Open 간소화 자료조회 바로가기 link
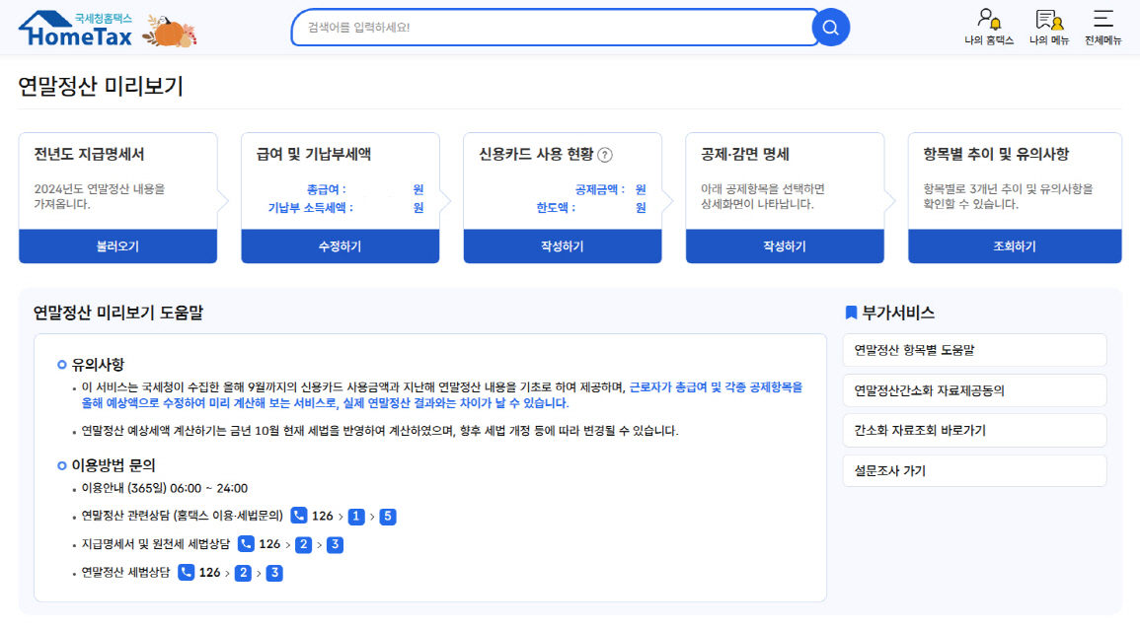 (975, 430)
